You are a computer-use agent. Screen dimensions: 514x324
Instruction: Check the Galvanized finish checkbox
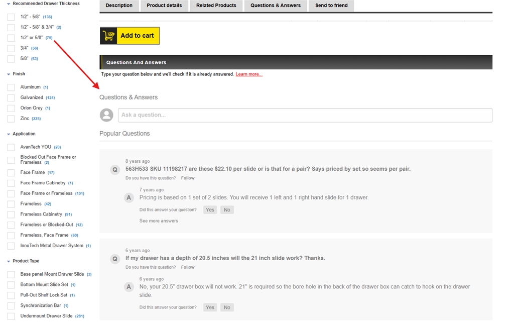[11, 98]
